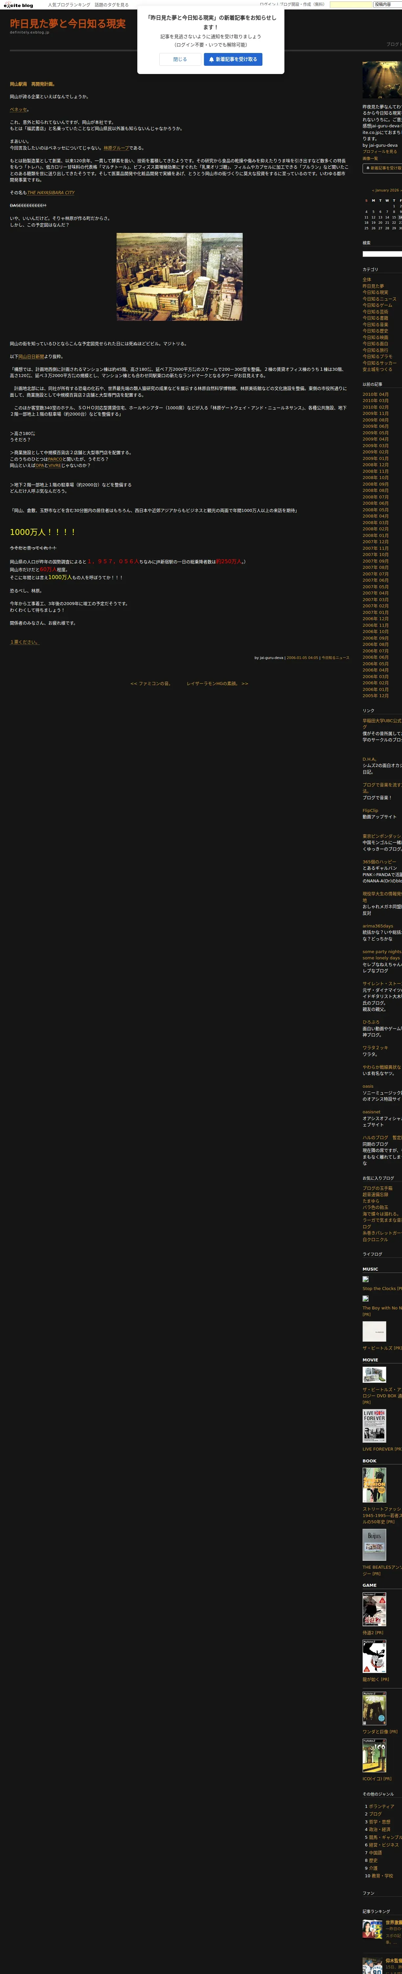Screen dimensions: 402x1974
Task: Open 話題のタグを見る in top bar
Action: pos(112,5)
